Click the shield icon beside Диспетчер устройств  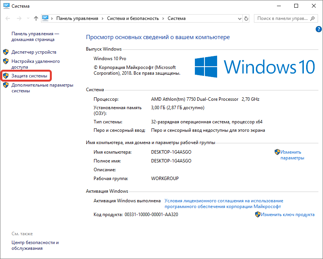(6, 52)
